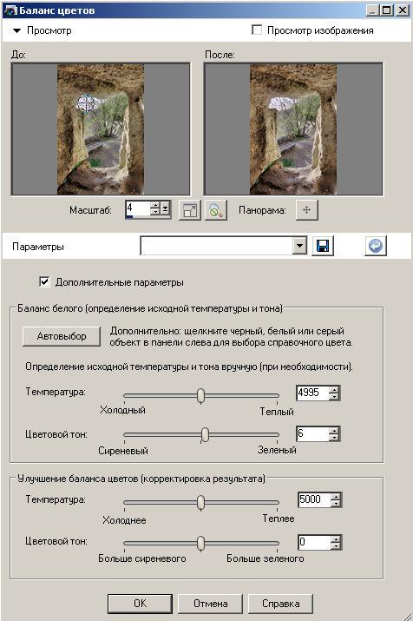Click the tint field showing 0
Image resolution: width=413 pixels, height=621 pixels.
coord(314,542)
